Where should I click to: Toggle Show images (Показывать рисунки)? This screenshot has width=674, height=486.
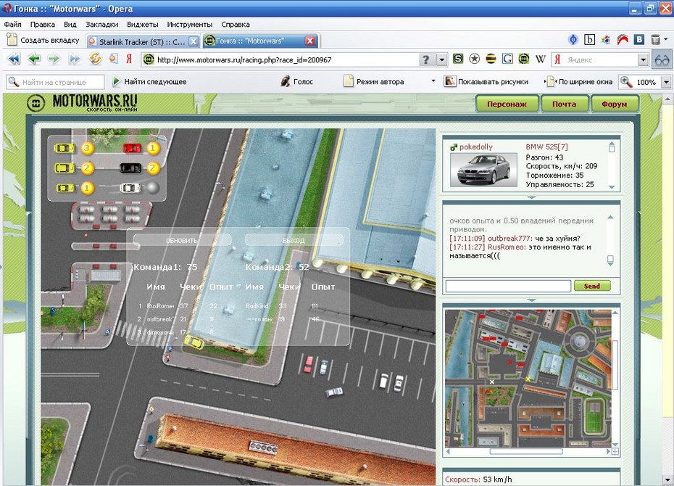(x=486, y=81)
